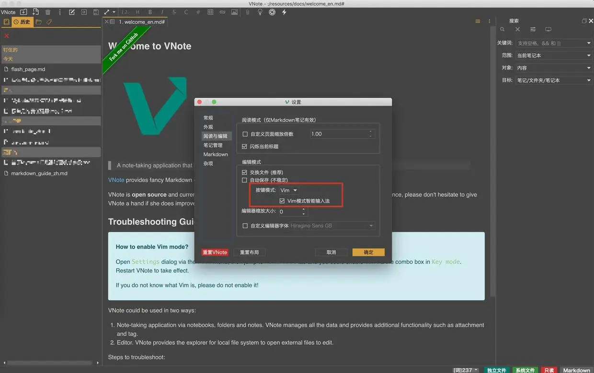This screenshot has width=594, height=373.
Task: Click the red clear history X icon
Action: [7, 36]
